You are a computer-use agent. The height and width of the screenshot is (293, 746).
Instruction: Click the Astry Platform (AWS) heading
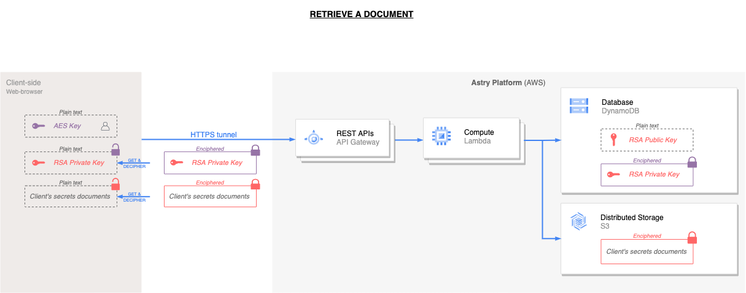[503, 82]
